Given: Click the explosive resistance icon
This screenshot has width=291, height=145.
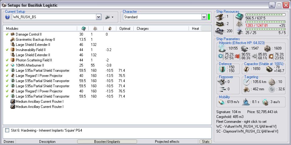Looking at the screenshot, I should coord(272,56).
